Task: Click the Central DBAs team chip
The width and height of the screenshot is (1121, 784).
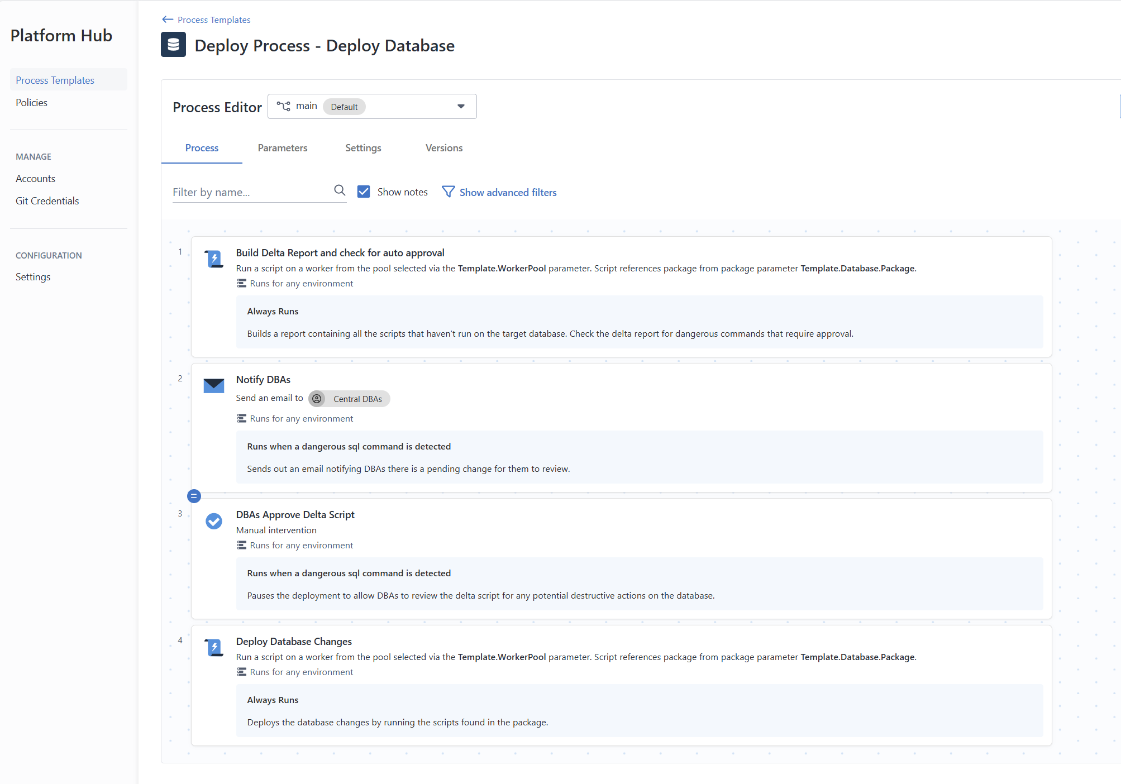Action: coord(349,399)
